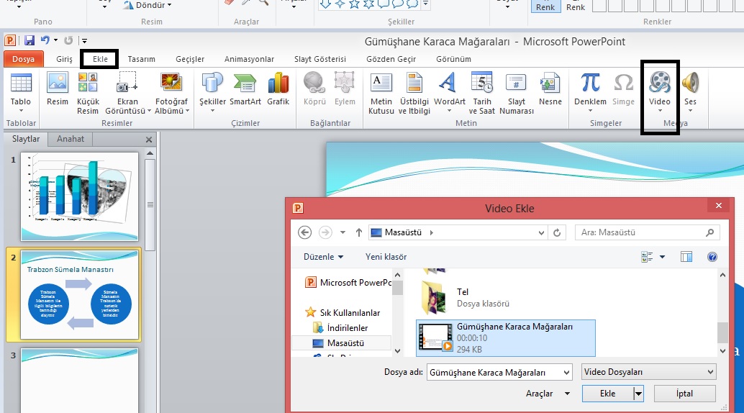
Task: Switch to the Giriş tab
Action: (x=64, y=59)
